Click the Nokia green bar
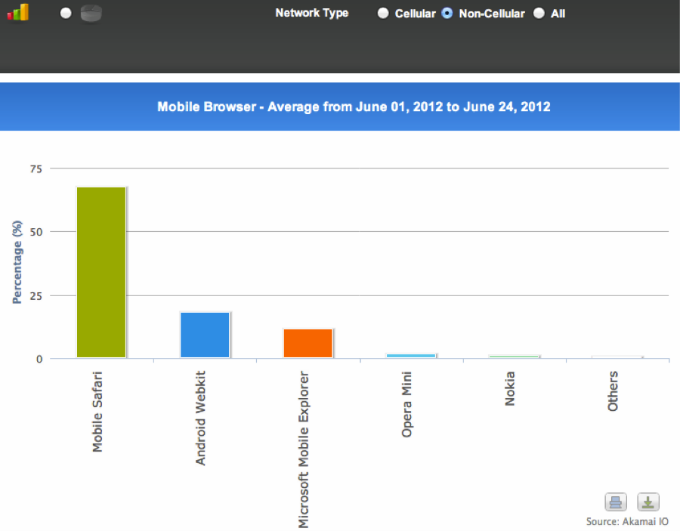The height and width of the screenshot is (531, 680). [x=514, y=357]
